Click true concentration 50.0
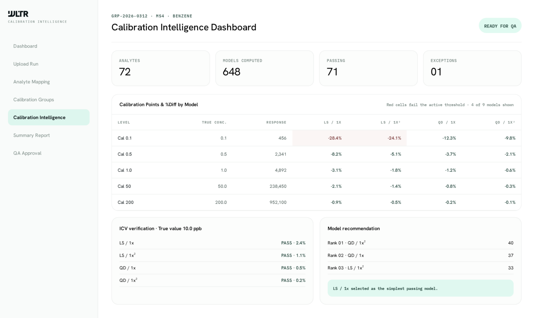 point(222,186)
